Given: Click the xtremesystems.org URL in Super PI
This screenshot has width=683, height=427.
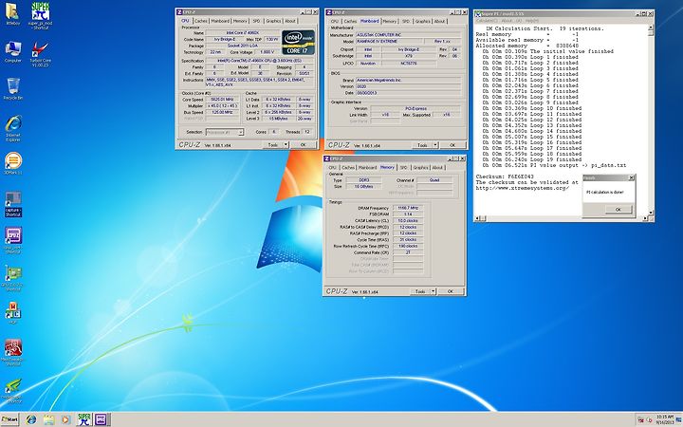Looking at the screenshot, I should 522,188.
